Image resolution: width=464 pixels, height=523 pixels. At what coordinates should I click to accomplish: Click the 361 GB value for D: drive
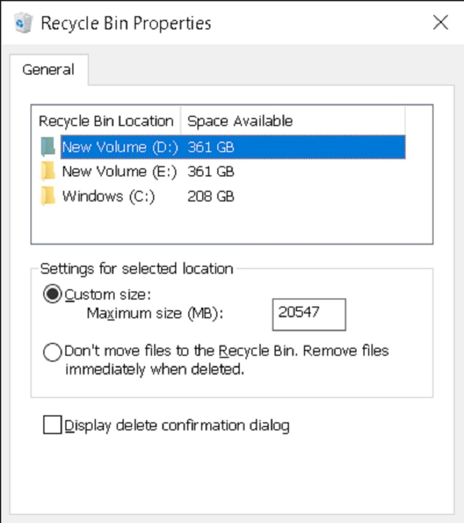[x=211, y=147]
